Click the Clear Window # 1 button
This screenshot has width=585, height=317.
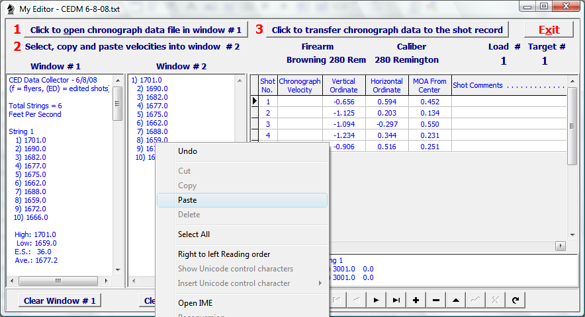click(60, 300)
